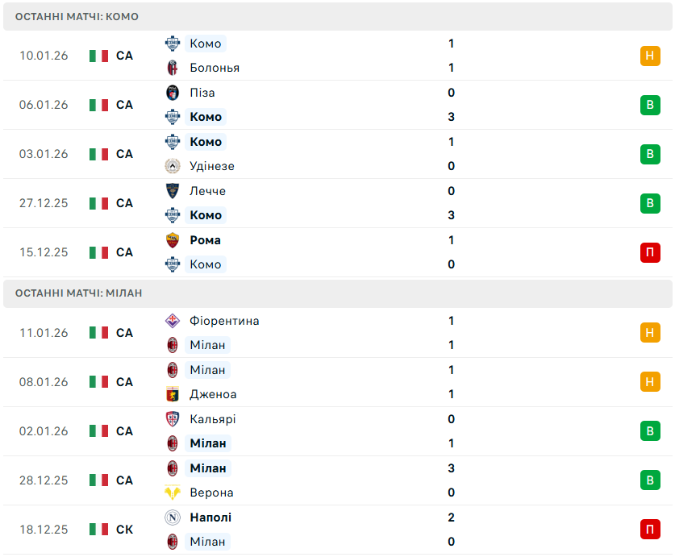Click green win badge for Pisa–Como

pyautogui.click(x=650, y=105)
